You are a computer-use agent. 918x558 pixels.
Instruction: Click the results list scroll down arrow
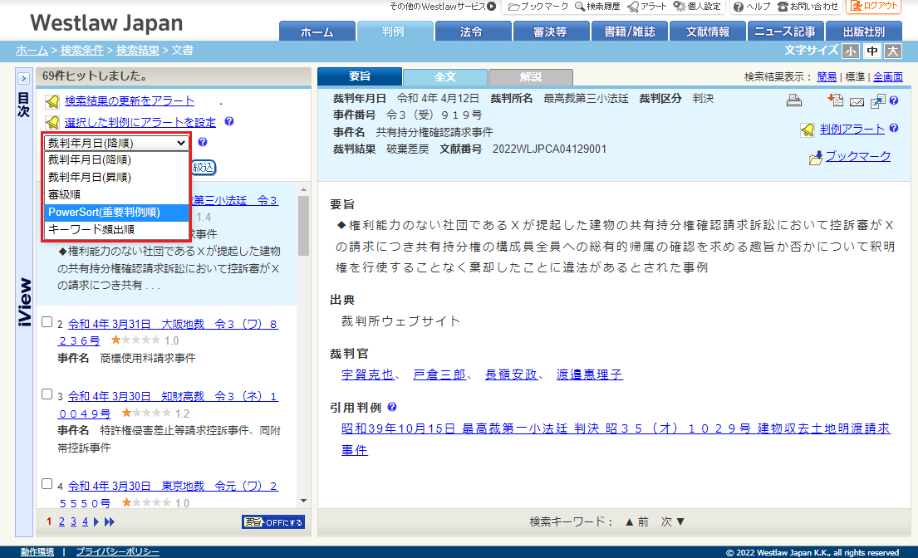pos(303,502)
